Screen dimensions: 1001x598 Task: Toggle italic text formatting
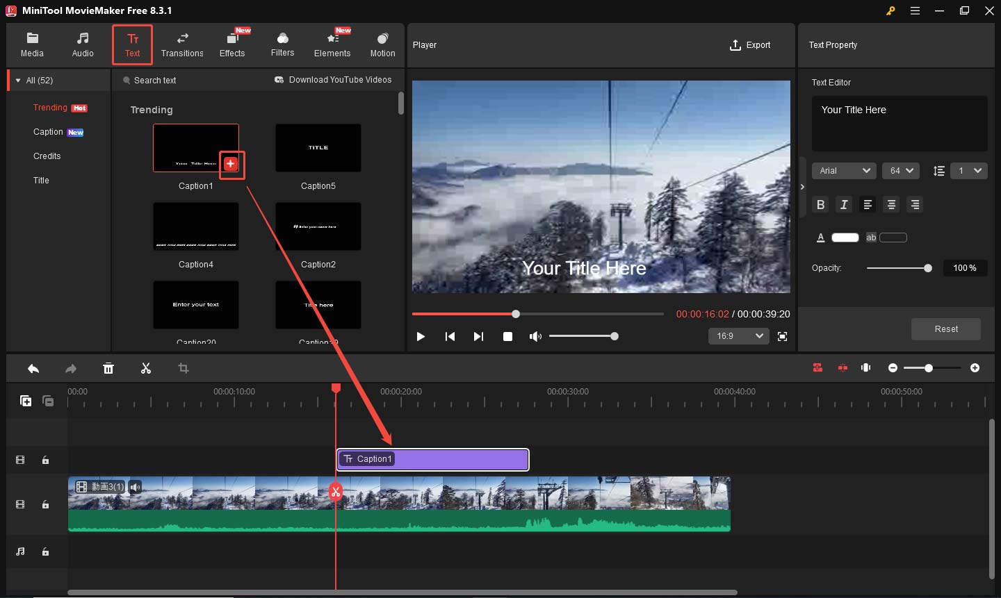pyautogui.click(x=844, y=204)
